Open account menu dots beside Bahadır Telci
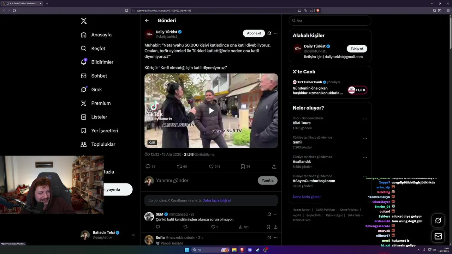Screen dimensions: 452x254 coord(133,235)
